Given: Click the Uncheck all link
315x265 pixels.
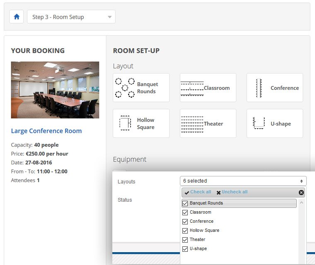Looking at the screenshot, I should pyautogui.click(x=235, y=192).
